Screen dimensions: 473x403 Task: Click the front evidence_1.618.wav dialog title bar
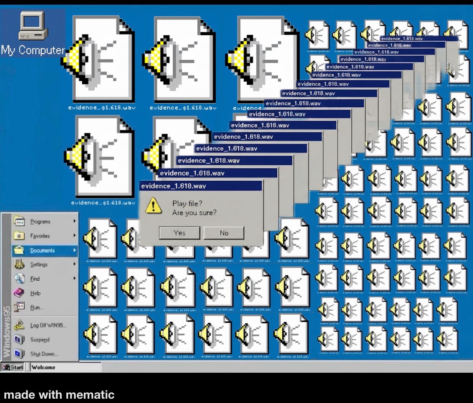(200, 186)
